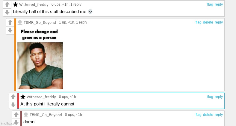236x126 pixels.
Task: Flag the top Withered_freddy comment
Action: point(210,4)
